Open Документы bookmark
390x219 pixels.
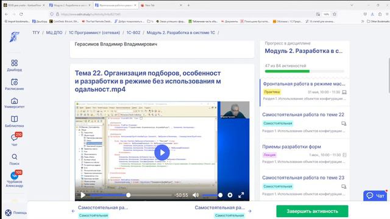pyautogui.click(x=230, y=21)
